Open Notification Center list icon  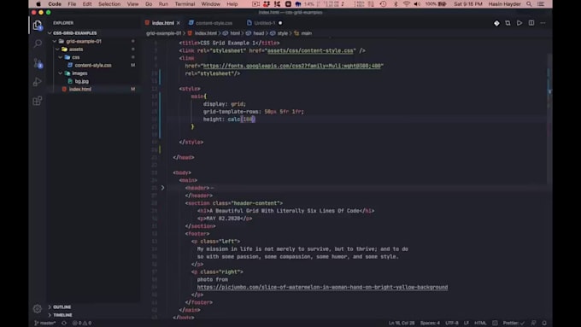pos(541,4)
